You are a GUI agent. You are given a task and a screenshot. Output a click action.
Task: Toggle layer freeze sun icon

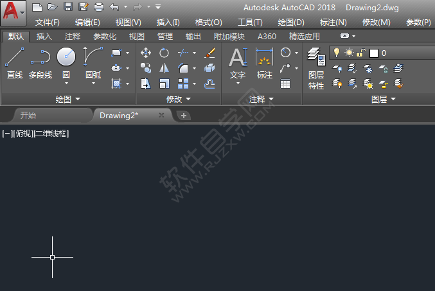coord(349,53)
